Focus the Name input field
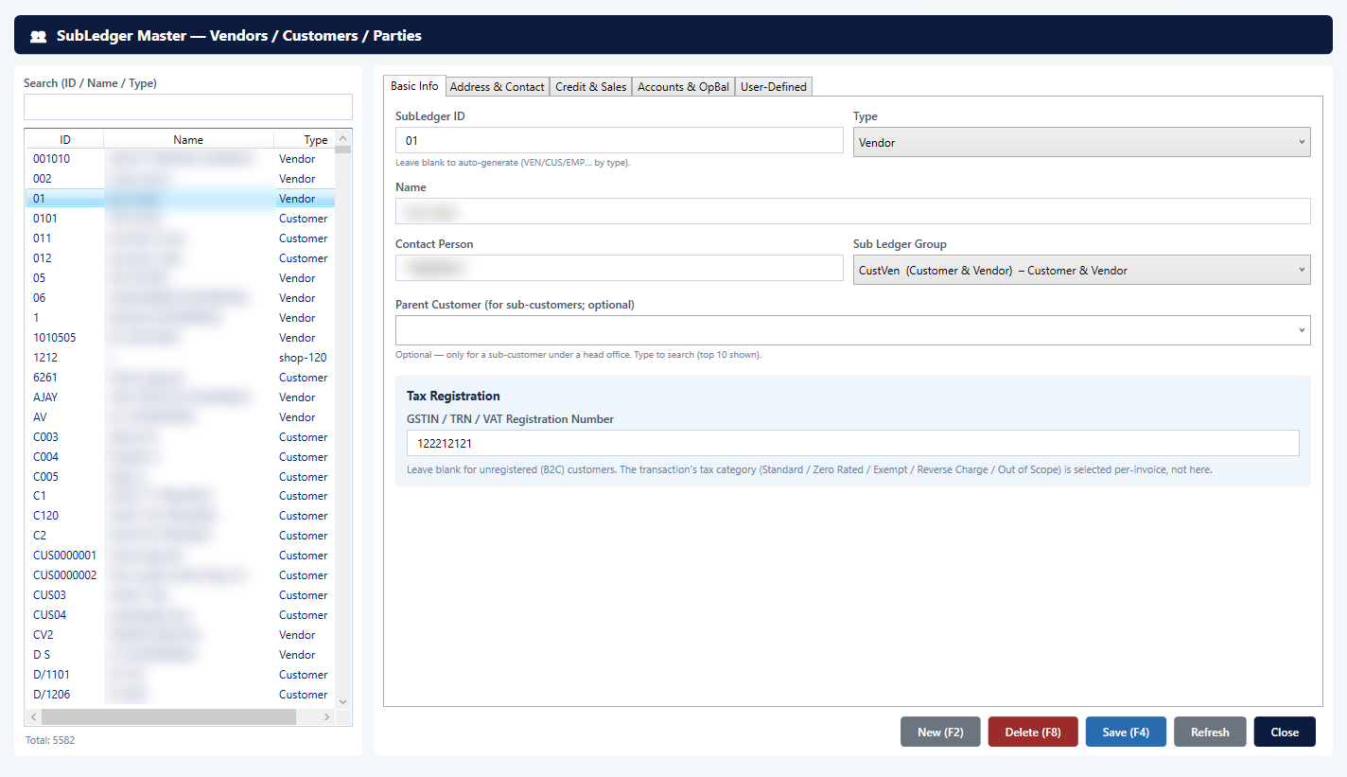The image size is (1347, 777). (852, 211)
